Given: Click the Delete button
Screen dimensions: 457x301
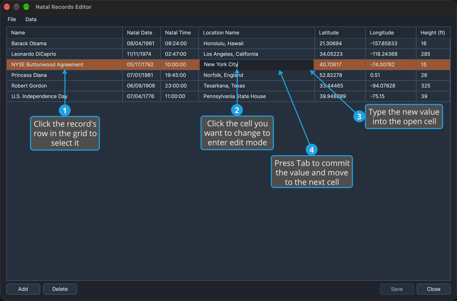Looking at the screenshot, I should (x=60, y=289).
